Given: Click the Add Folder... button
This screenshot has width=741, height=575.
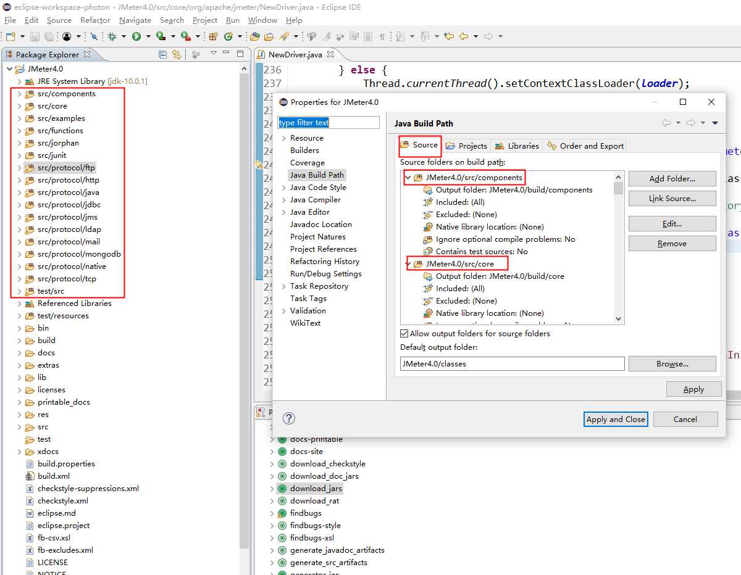Looking at the screenshot, I should pyautogui.click(x=672, y=179).
